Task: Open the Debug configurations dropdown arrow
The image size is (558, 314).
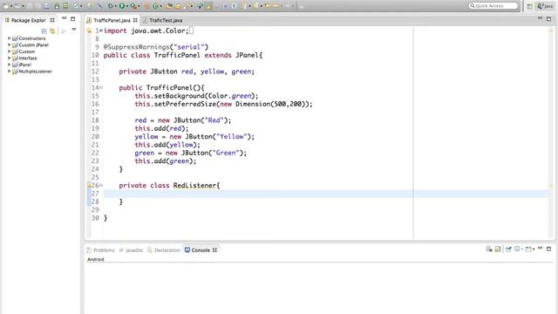Action: [116, 6]
